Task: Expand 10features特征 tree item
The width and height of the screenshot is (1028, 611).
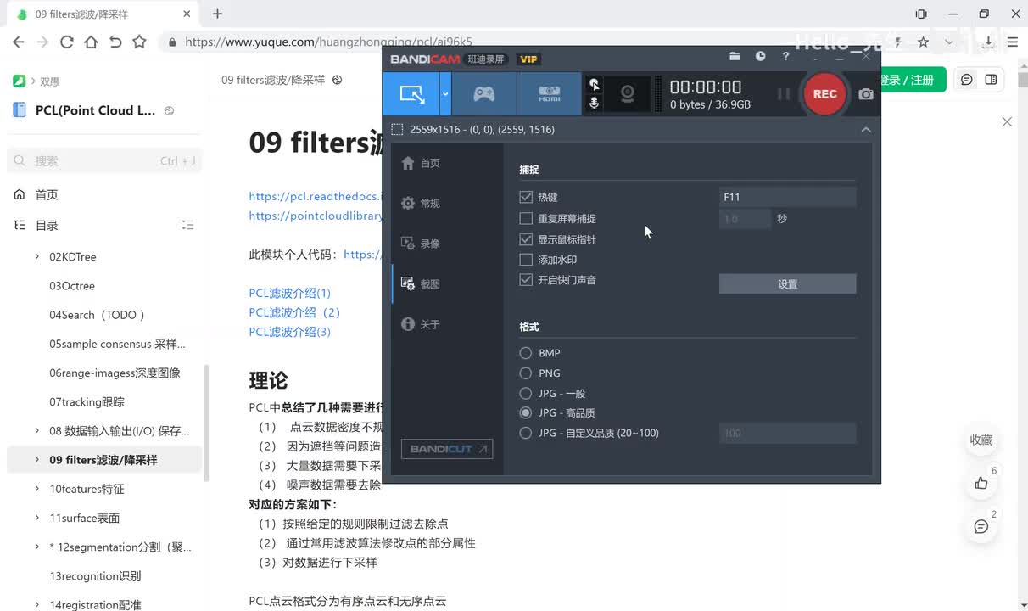Action: [x=36, y=489]
